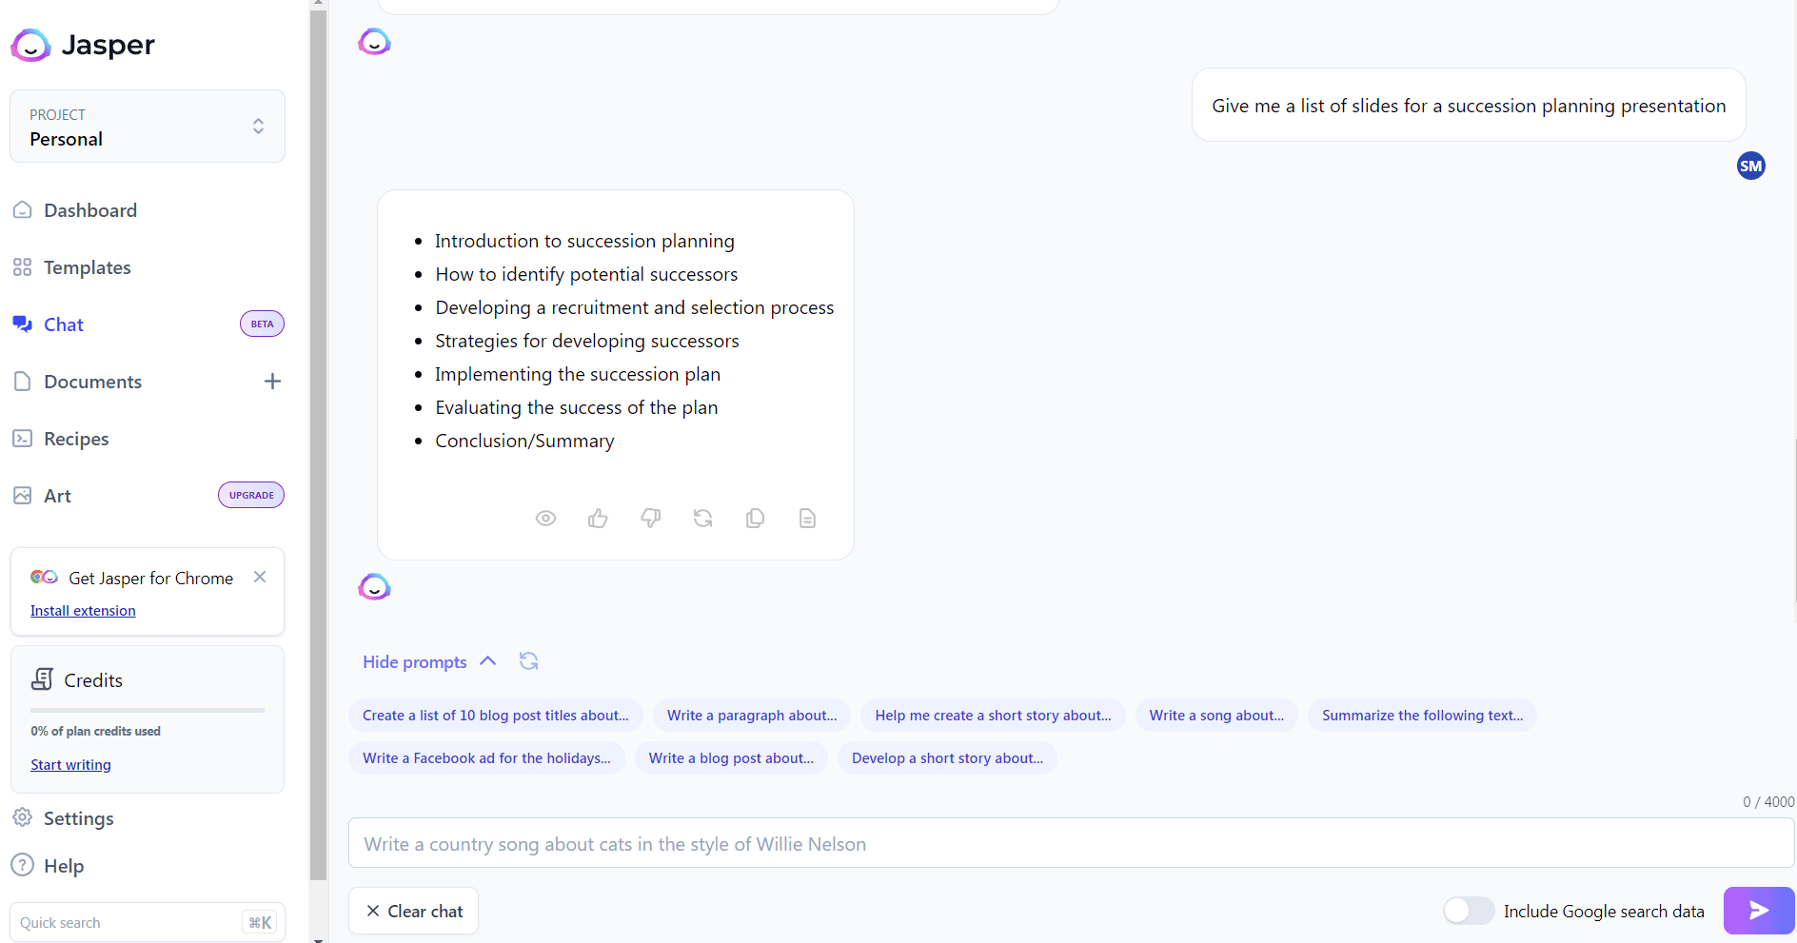Click the Settings gear icon
Viewport: 1797px width, 943px height.
coord(22,818)
